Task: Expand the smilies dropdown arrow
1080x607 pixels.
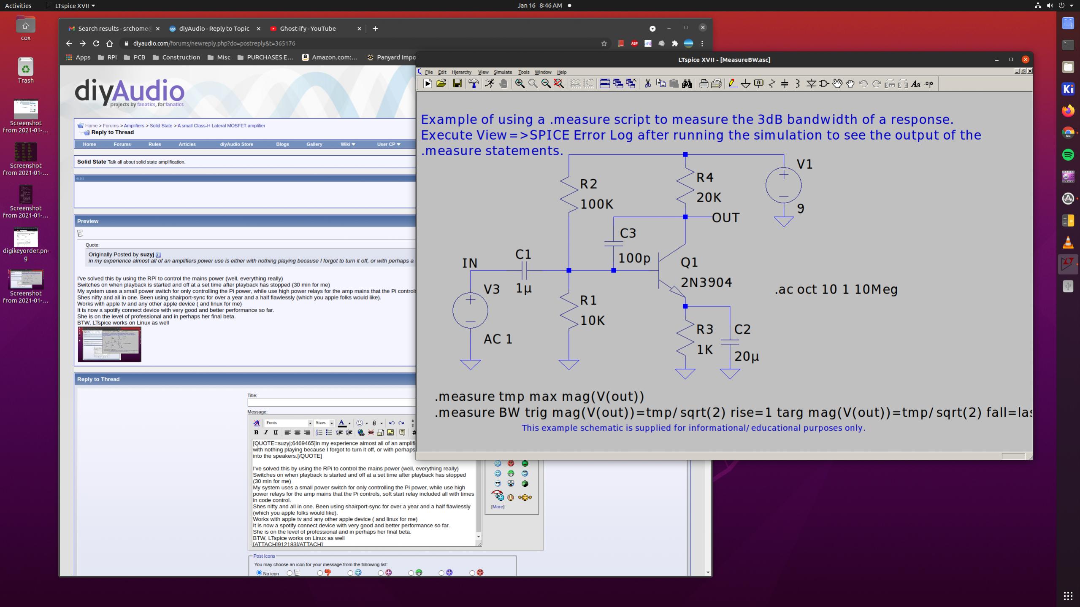Action: [367, 423]
